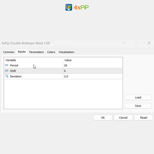The image size is (154, 154).
Task: Click the Value column header
Action: click(92, 60)
